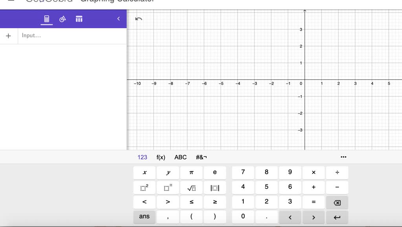The image size is (402, 227).
Task: Move cursor left with arrow key
Action: 290,217
